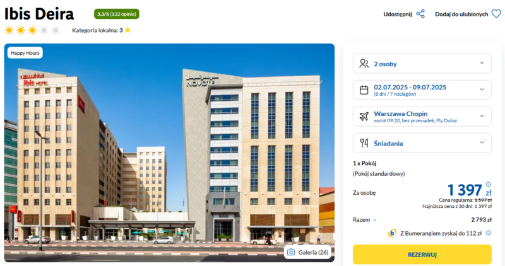Click the calendar icon in date field
This screenshot has width=505, height=266.
[x=364, y=90]
